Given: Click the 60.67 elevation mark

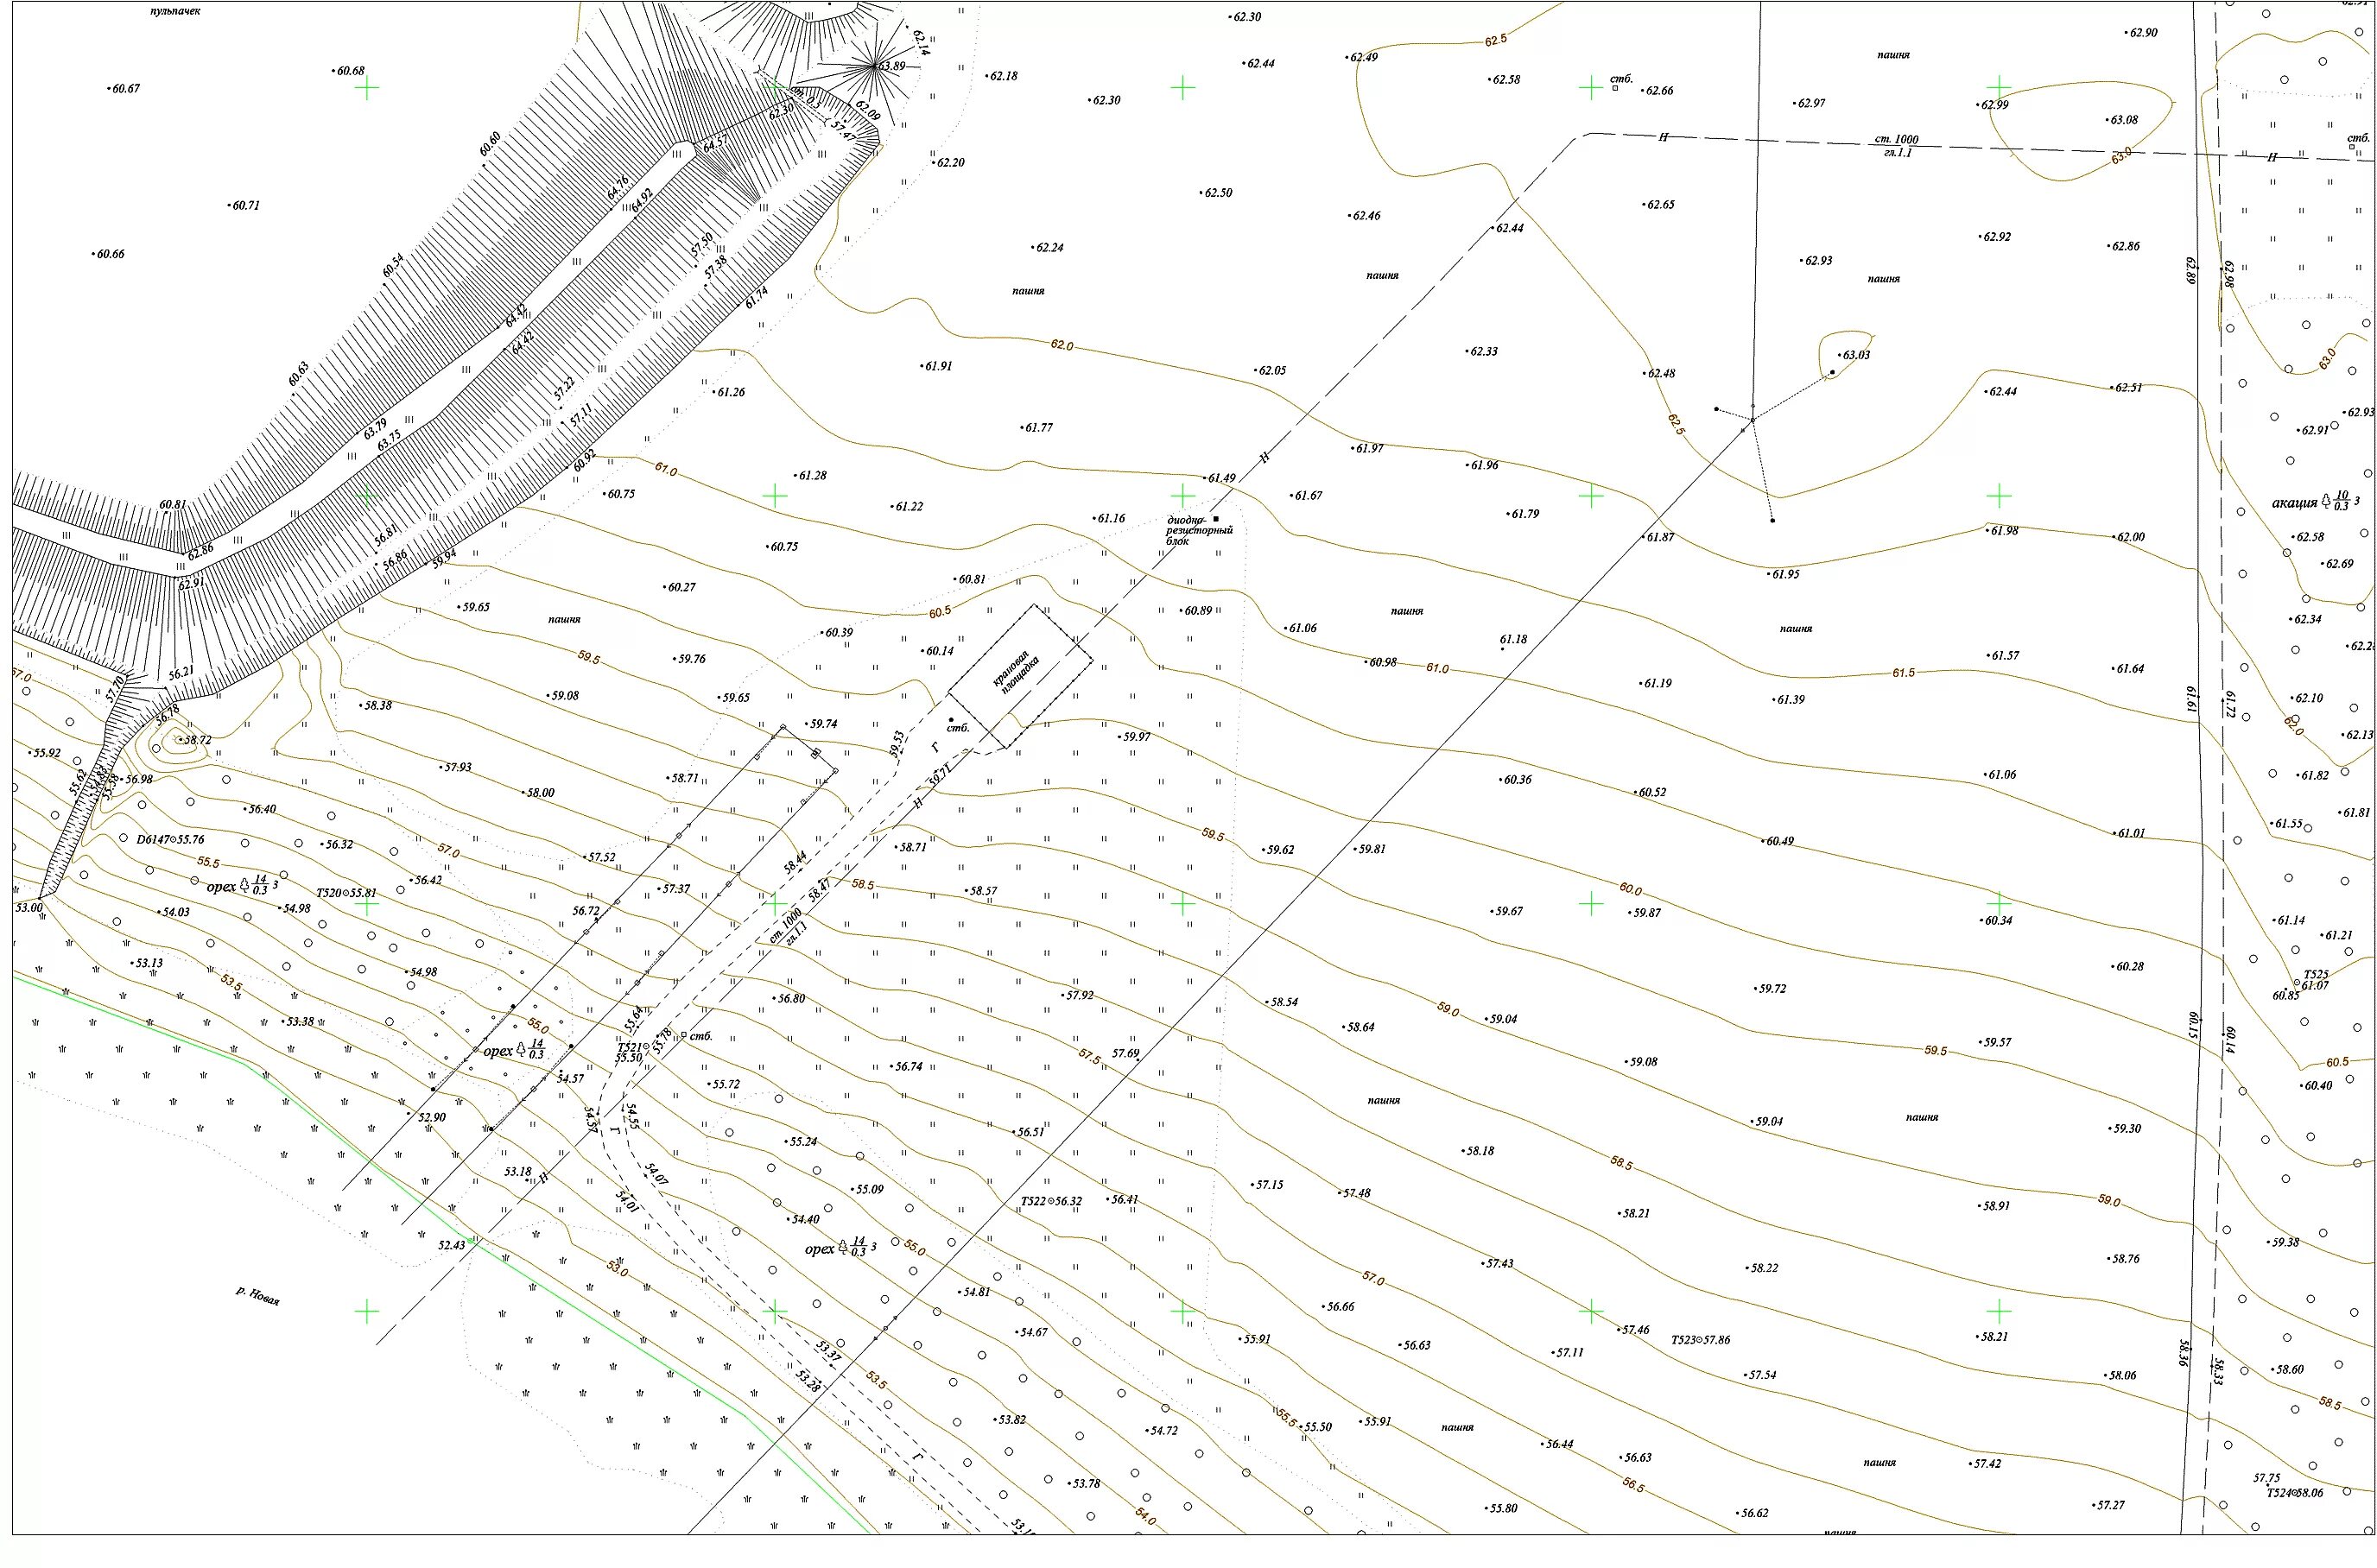Looking at the screenshot, I should (x=126, y=88).
